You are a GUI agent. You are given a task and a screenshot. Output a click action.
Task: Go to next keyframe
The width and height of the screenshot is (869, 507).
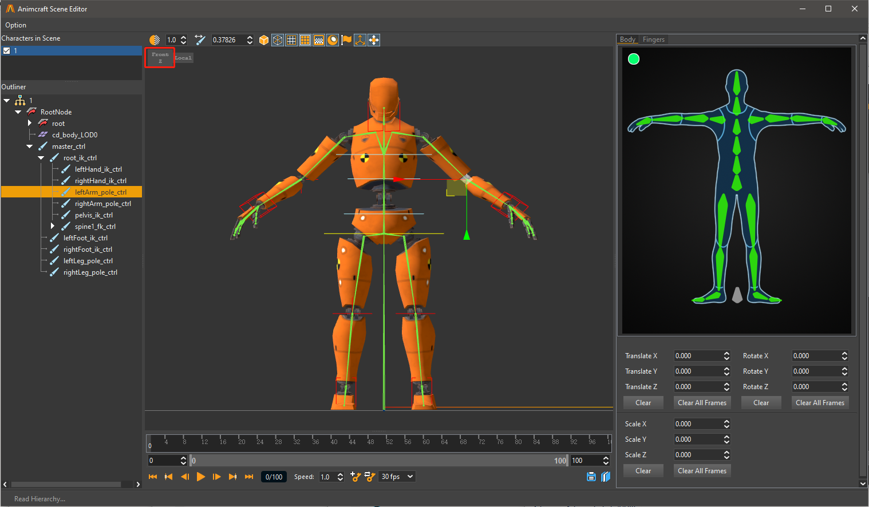click(x=233, y=477)
